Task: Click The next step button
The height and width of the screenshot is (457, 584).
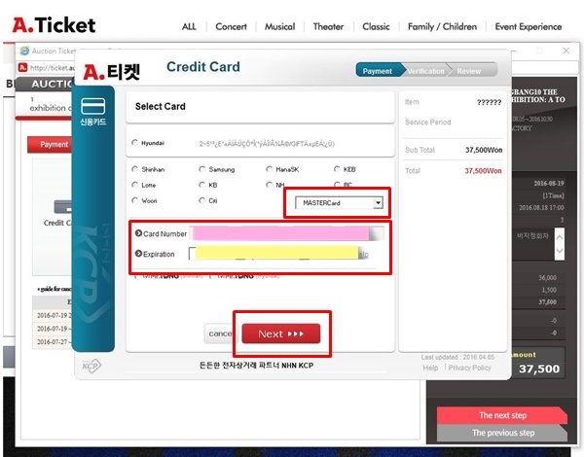Action: [502, 415]
